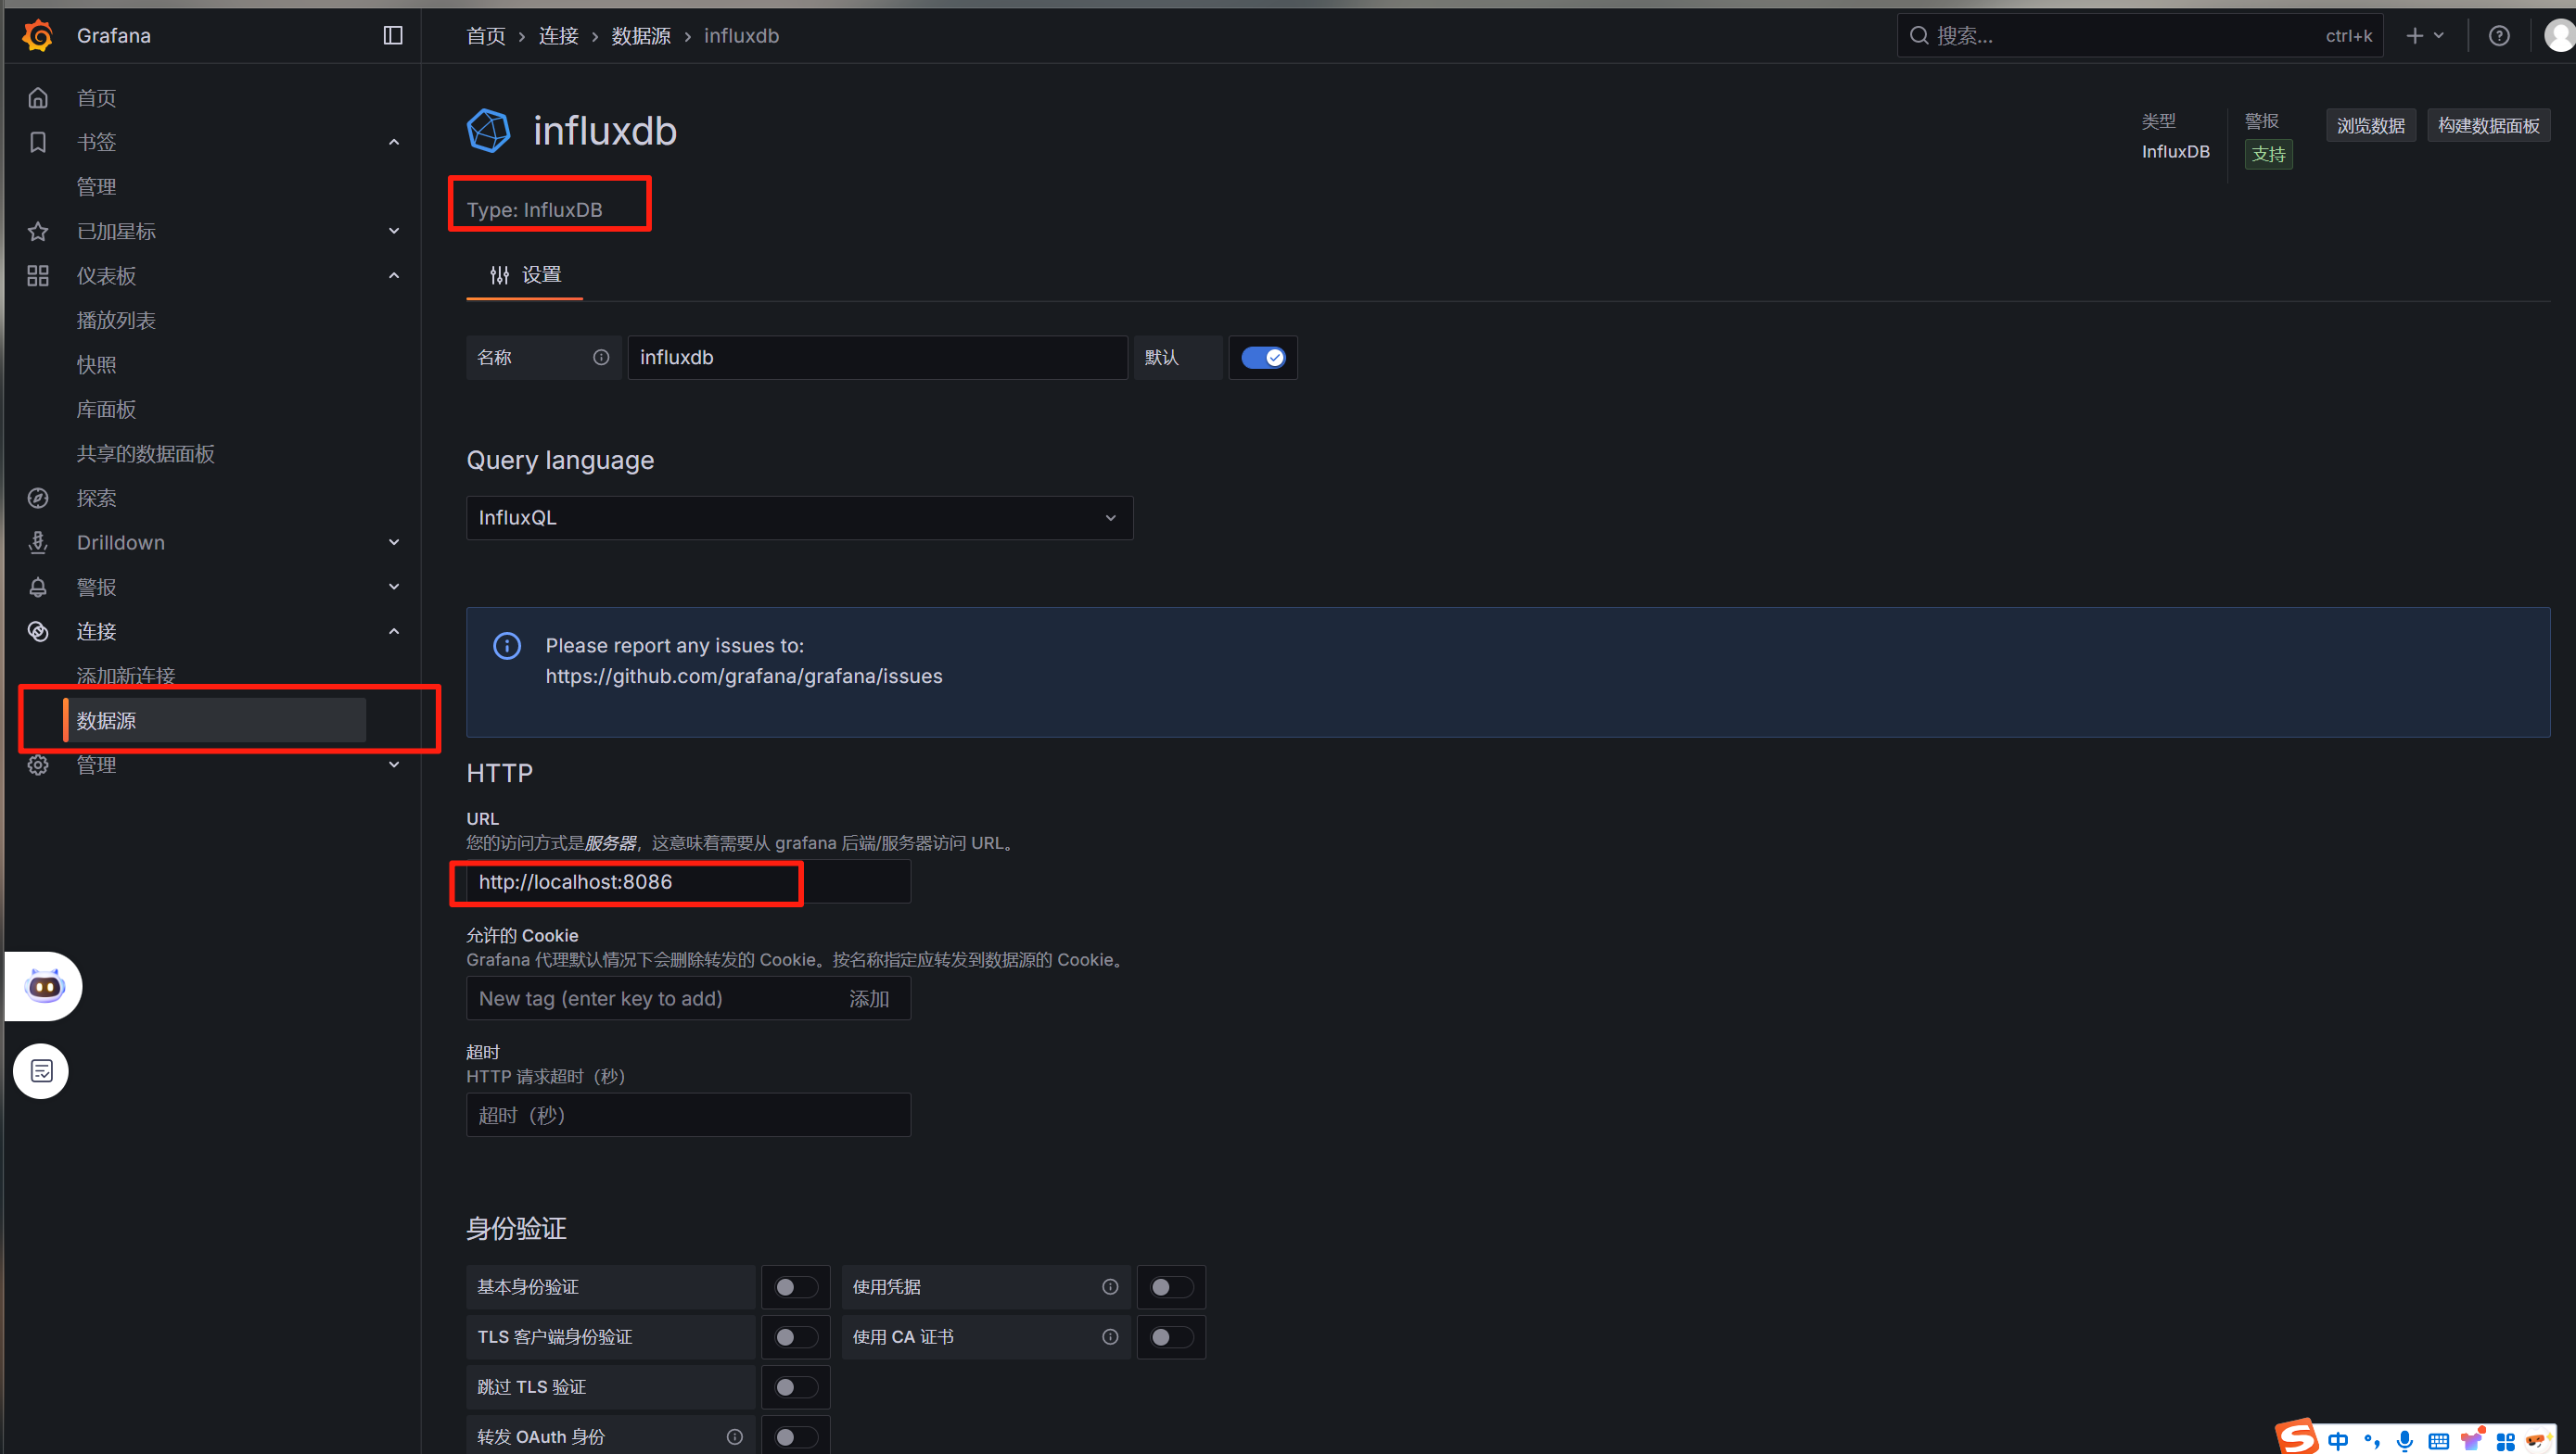Click the starred star icon

pyautogui.click(x=38, y=231)
